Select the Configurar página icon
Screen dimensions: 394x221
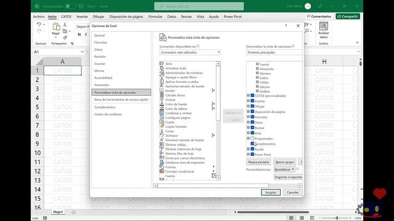coord(162,117)
